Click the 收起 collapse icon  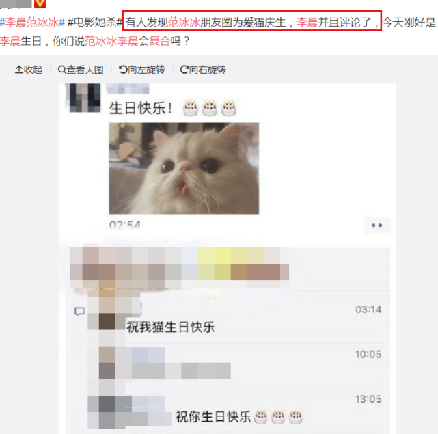[x=29, y=70]
